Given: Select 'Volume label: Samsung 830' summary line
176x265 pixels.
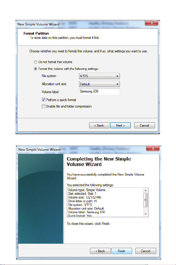Looking at the screenshot, I should click(x=87, y=212).
